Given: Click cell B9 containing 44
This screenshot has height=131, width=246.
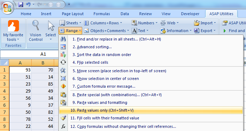Looking at the screenshot, I should (x=43, y=126).
